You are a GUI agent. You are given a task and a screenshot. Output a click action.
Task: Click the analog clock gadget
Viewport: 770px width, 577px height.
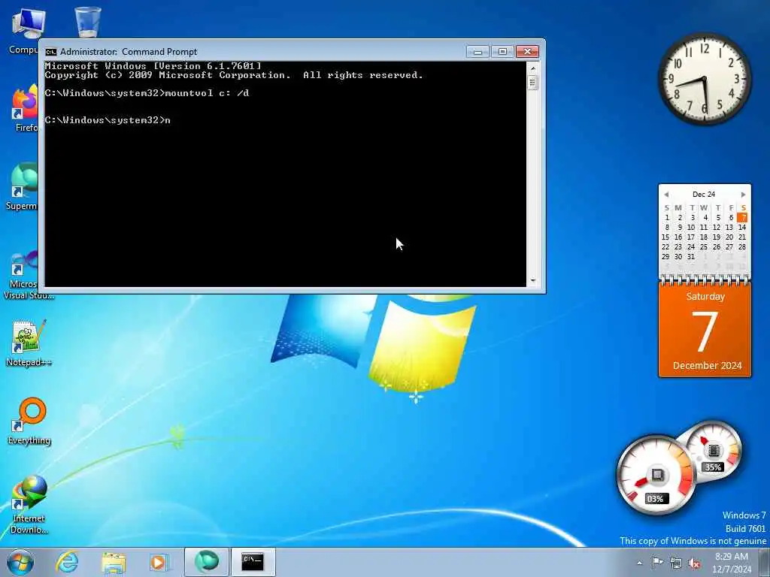click(705, 78)
